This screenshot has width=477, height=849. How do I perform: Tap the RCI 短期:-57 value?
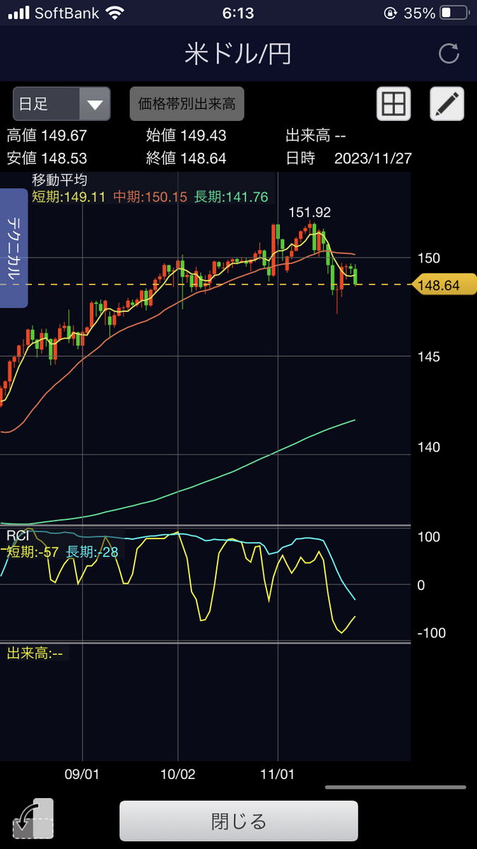33,552
